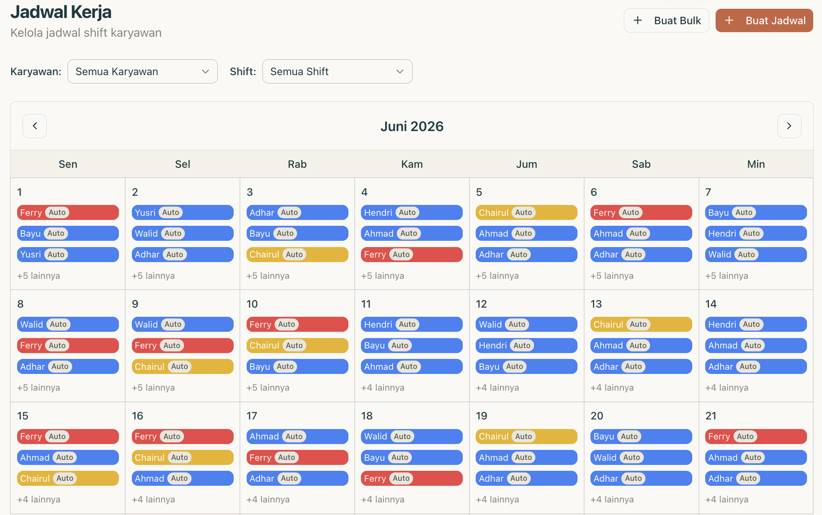Select Hendri's shift on June 4

412,212
